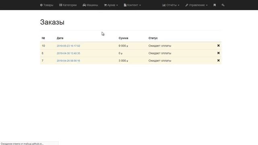258x145 pixels.
Task: Select the 0 ₽ sum cell
Action: (121, 53)
